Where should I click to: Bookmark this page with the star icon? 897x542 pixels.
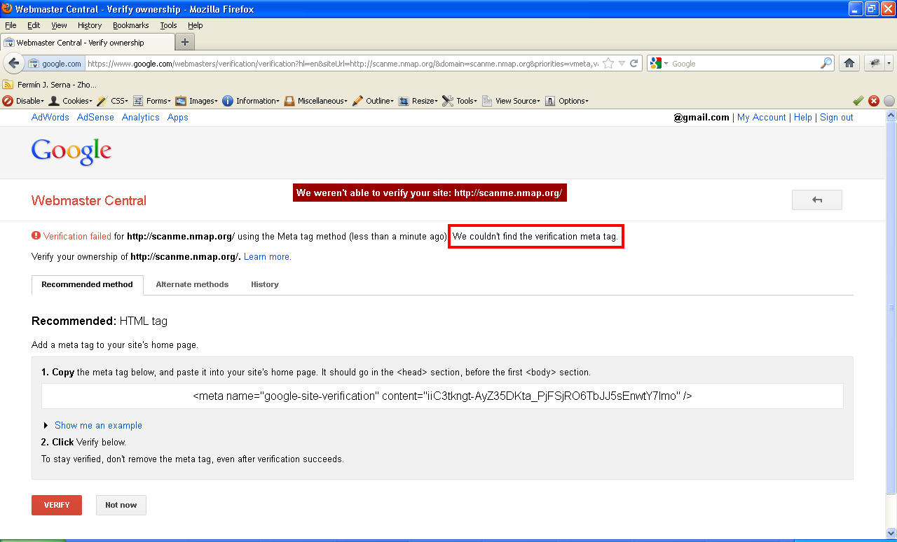[x=608, y=63]
